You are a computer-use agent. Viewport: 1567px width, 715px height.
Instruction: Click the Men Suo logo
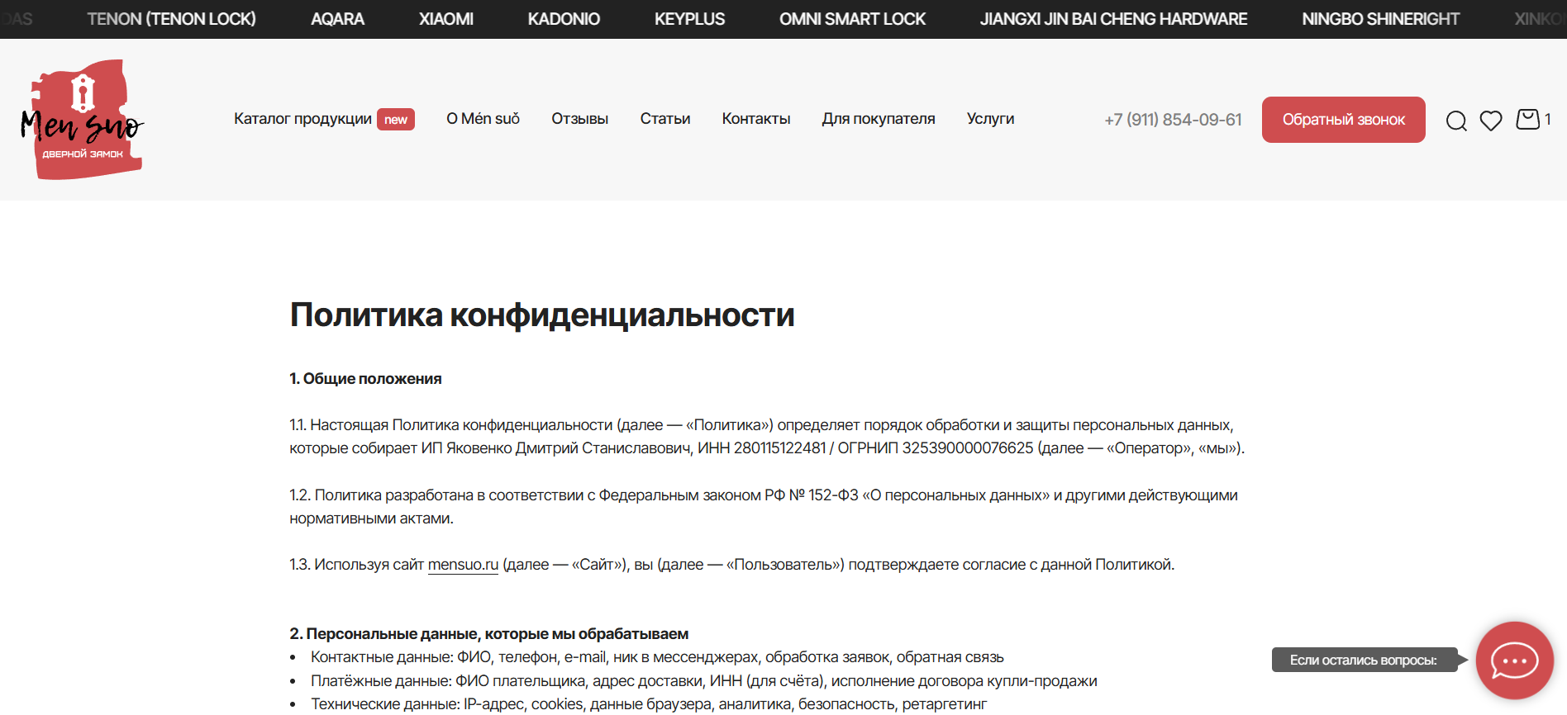pos(83,120)
